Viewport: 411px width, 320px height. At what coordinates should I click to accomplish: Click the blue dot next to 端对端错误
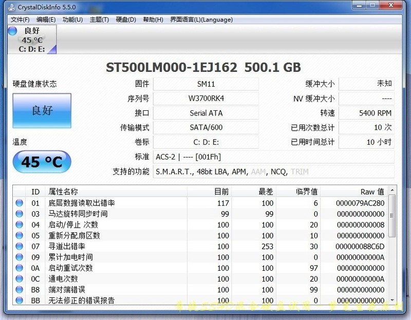pyautogui.click(x=19, y=290)
